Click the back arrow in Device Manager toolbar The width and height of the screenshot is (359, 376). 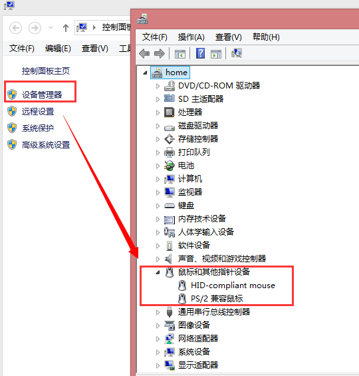coord(144,53)
